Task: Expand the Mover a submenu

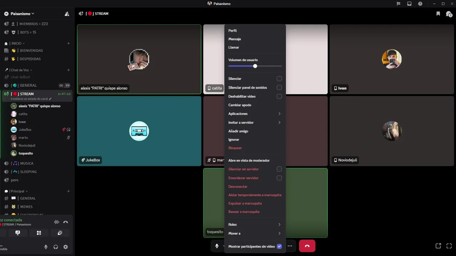Action: click(x=255, y=234)
